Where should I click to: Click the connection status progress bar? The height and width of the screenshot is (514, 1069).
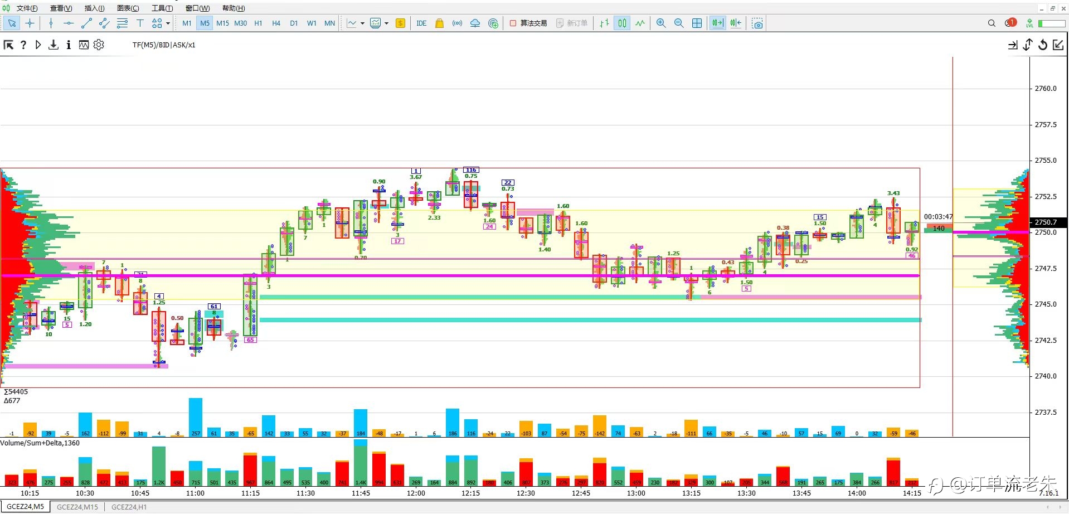[1052, 23]
